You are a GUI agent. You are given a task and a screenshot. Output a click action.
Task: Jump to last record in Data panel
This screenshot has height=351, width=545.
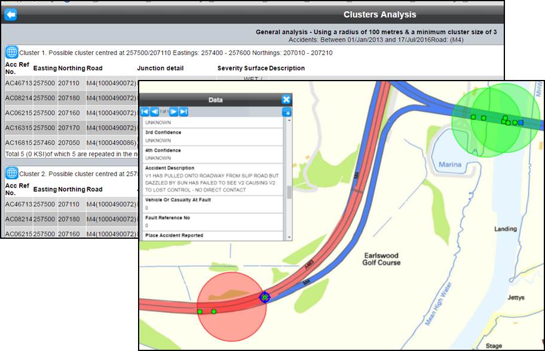[x=183, y=112]
